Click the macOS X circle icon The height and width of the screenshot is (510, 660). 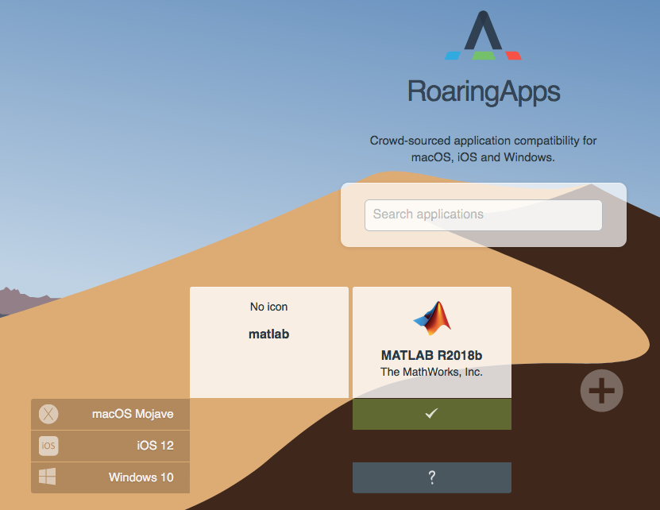48,414
